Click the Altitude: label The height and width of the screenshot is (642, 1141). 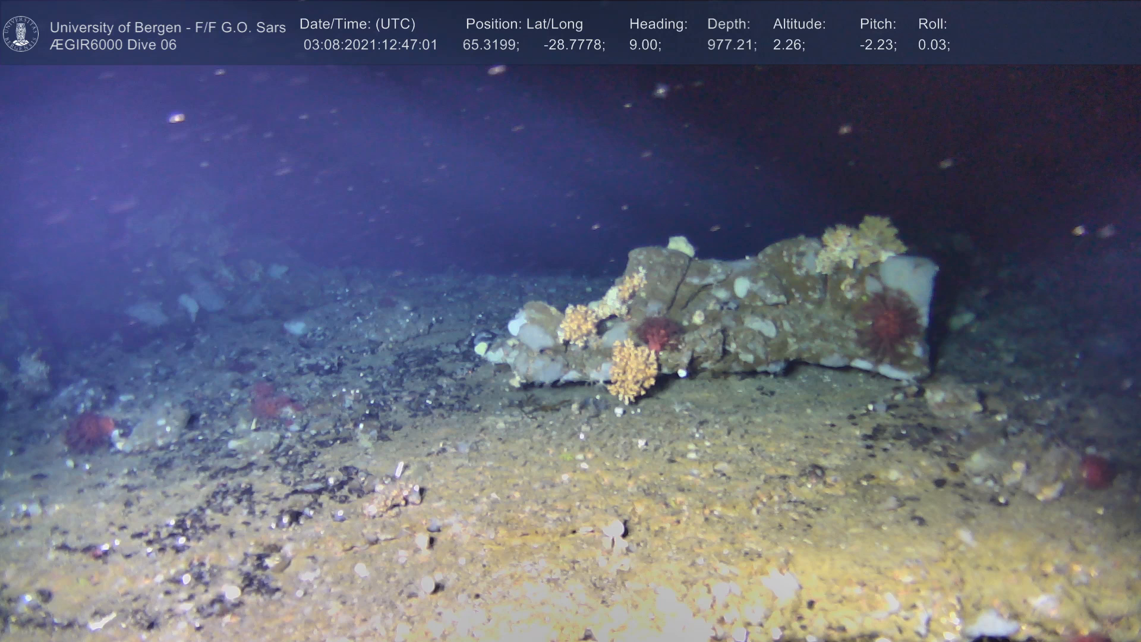pyautogui.click(x=799, y=24)
